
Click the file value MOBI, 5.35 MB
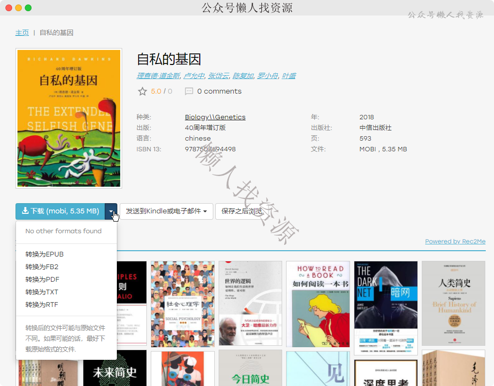tap(383, 149)
